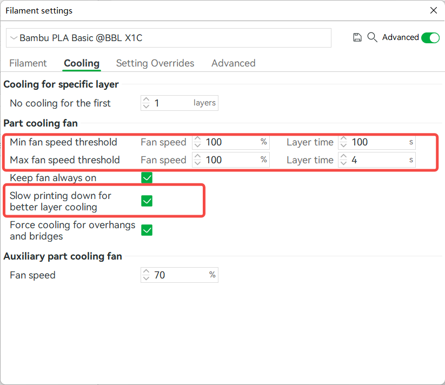This screenshot has width=445, height=385.
Task: Increase the auxiliary fan speed value
Action: pos(146,272)
